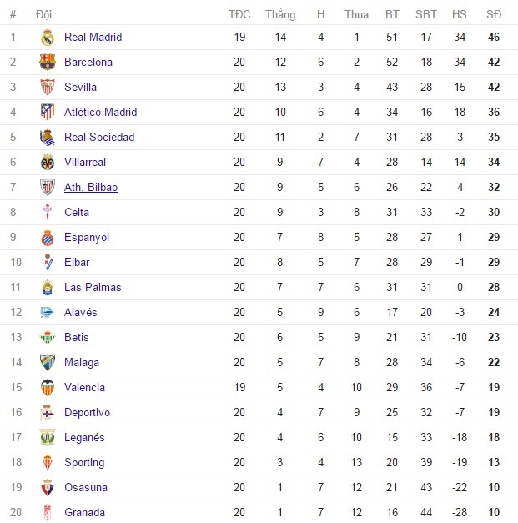Screen dimensions: 518x523
Task: Select the Valencia club logo
Action: click(48, 387)
